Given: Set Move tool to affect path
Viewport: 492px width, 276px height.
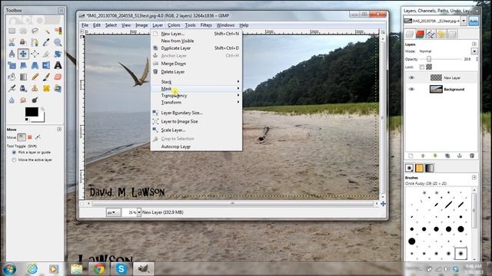Looking at the screenshot, I should pyautogui.click(x=38, y=137).
